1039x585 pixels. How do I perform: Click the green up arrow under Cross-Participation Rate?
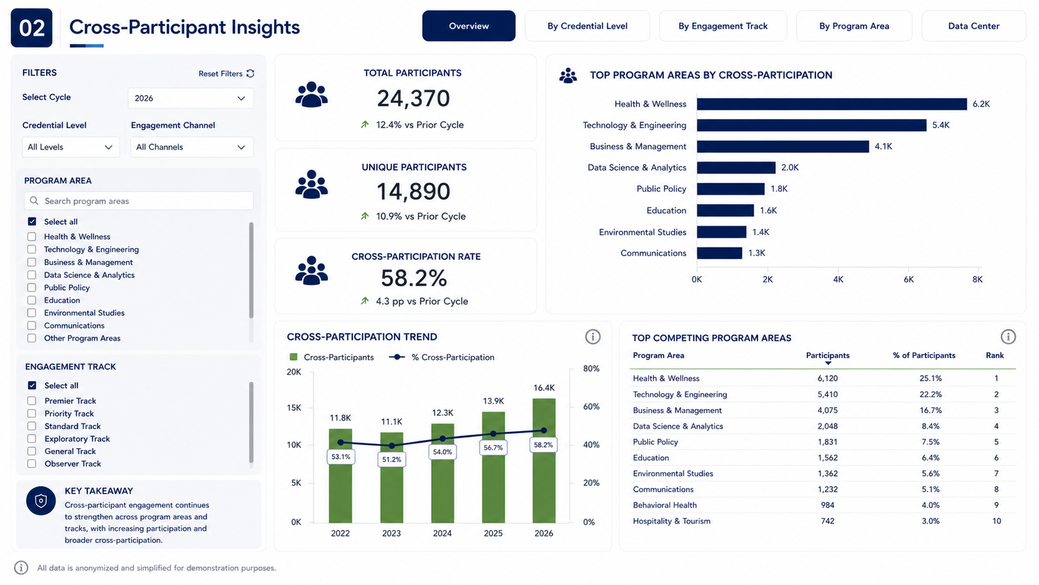[x=365, y=301]
